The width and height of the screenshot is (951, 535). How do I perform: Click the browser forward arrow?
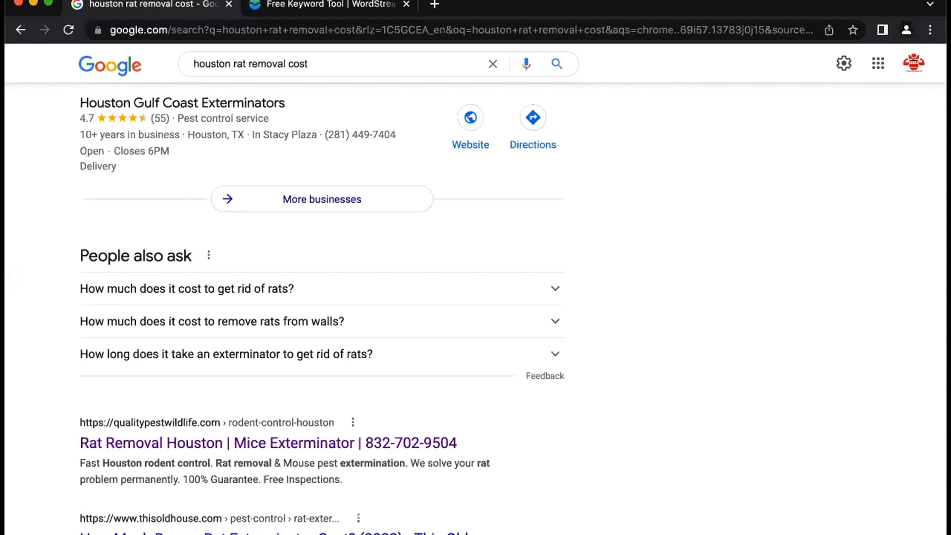point(45,30)
